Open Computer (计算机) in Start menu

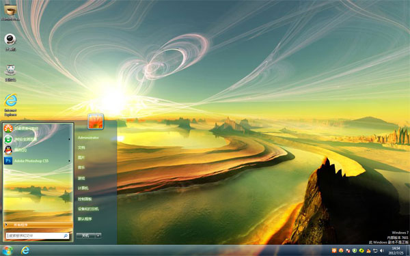pos(83,188)
